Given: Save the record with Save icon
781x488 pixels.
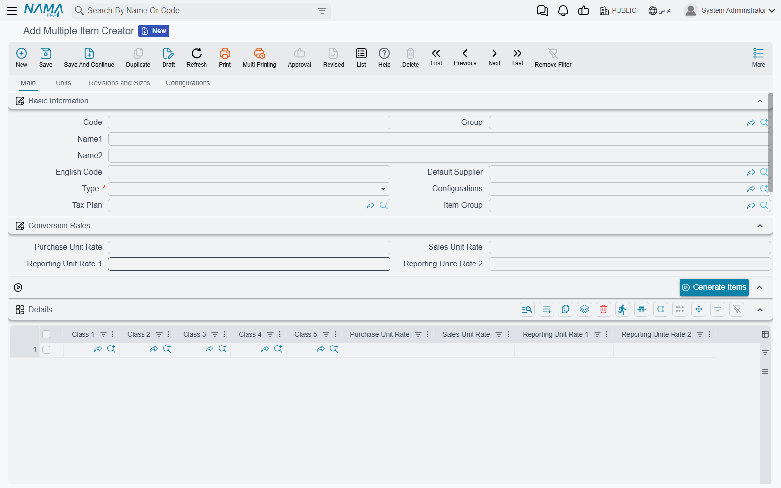Looking at the screenshot, I should point(46,58).
